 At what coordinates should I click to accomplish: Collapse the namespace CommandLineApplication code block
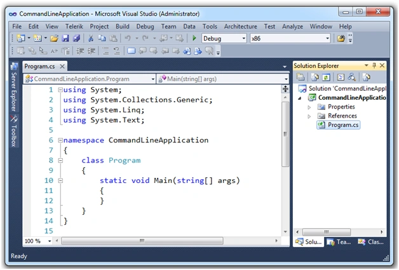coord(60,140)
